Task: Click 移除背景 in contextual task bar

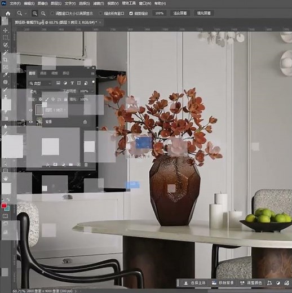Action: (x=223, y=283)
